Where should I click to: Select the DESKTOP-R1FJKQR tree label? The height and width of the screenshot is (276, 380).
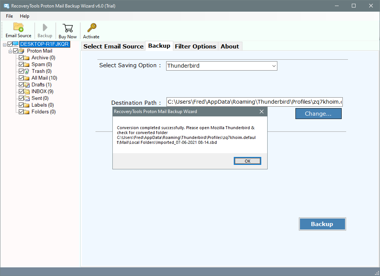pyautogui.click(x=45, y=44)
